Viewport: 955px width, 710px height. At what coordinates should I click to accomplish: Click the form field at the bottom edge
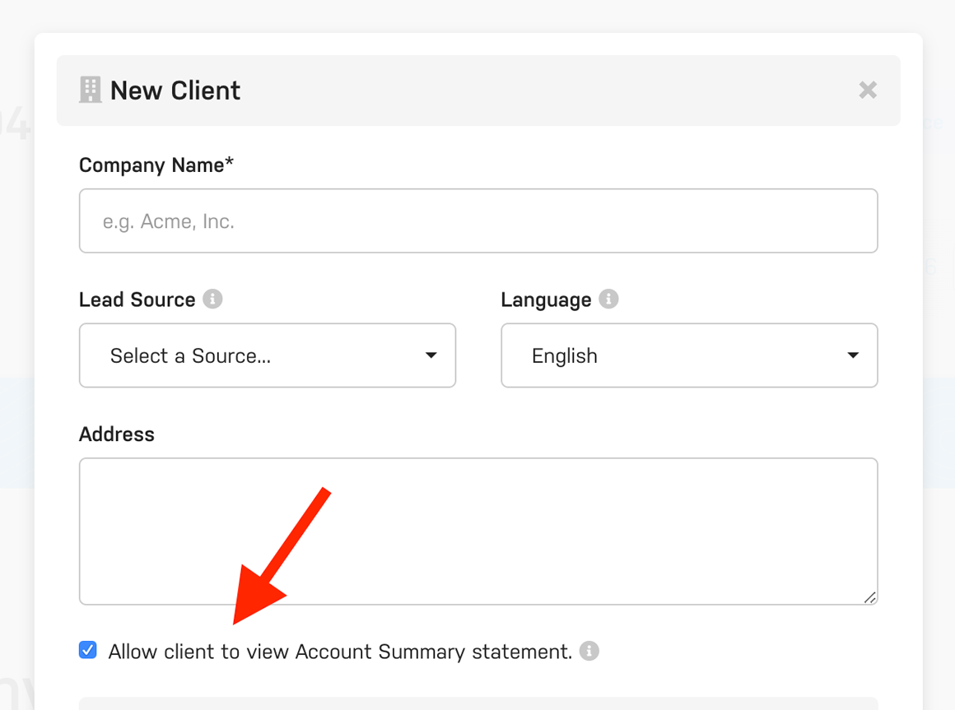click(x=478, y=705)
